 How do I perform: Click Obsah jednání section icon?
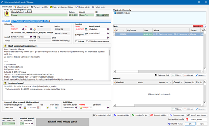5,46
